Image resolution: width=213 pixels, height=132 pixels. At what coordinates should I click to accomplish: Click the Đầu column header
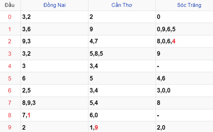click(x=10, y=5)
